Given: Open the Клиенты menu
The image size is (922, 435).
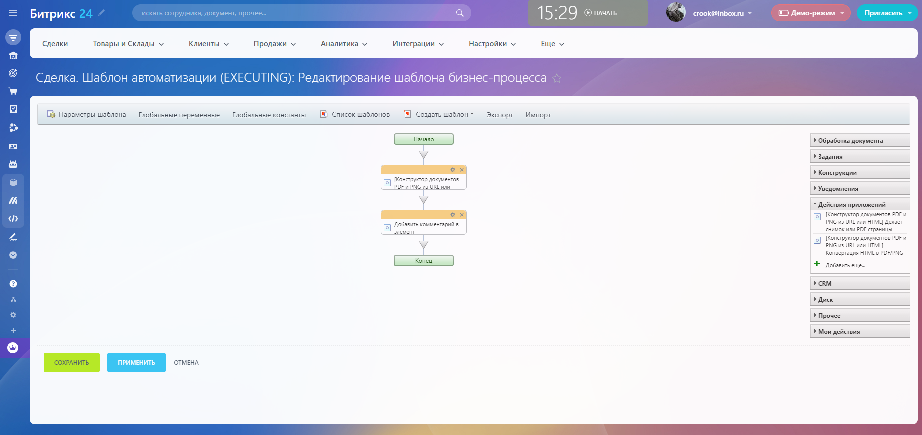Looking at the screenshot, I should 209,44.
